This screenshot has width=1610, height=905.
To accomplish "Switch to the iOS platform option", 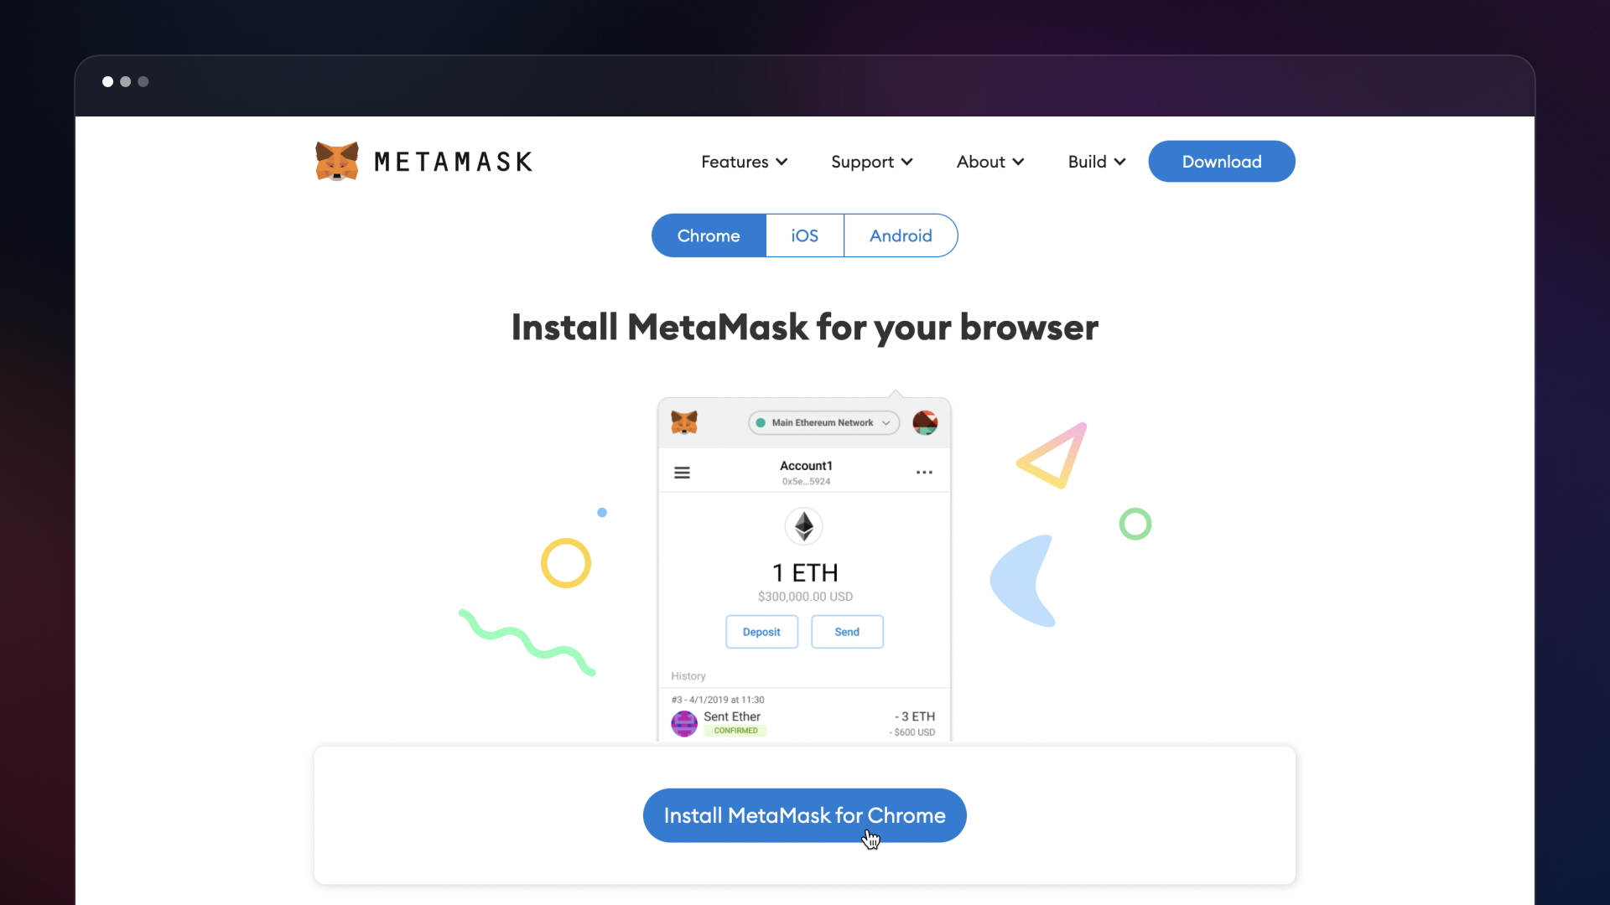I will tap(804, 235).
